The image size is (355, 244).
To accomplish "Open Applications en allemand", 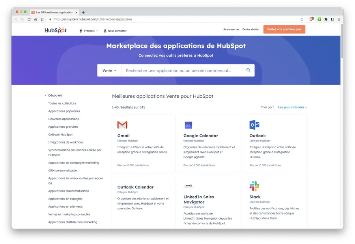I will 65,207.
